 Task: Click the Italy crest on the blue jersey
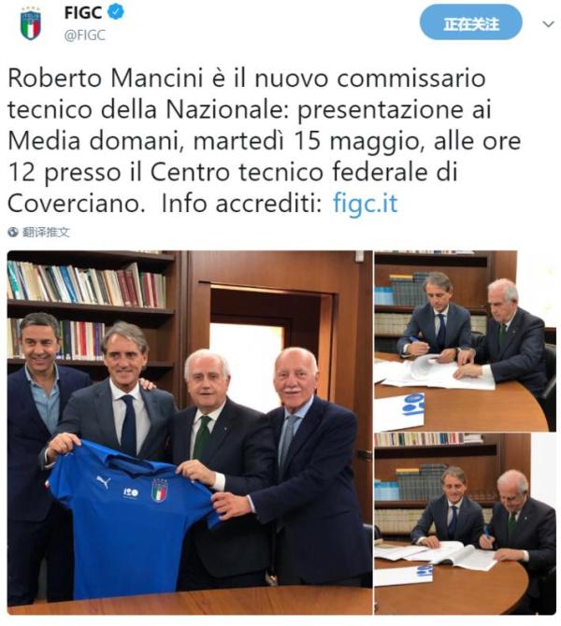[x=160, y=490]
